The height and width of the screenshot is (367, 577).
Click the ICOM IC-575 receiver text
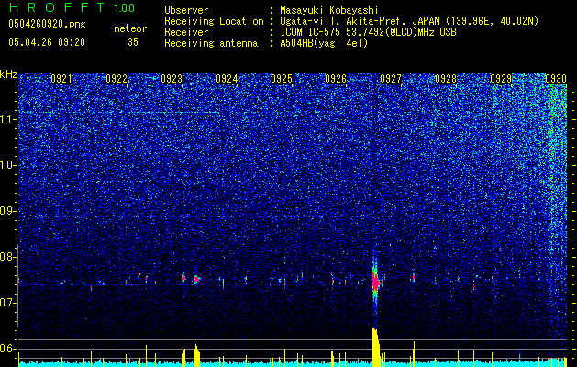pyautogui.click(x=368, y=32)
